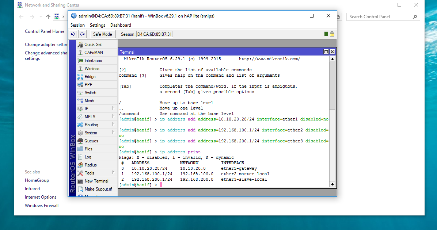Screen dimensions: 437x230
Task: Click the Tools menu icon
Action: pyautogui.click(x=80, y=173)
